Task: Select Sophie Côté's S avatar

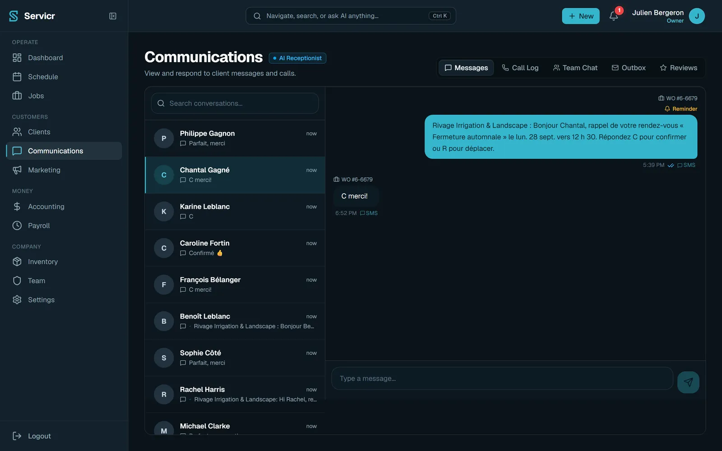Action: coord(164,357)
